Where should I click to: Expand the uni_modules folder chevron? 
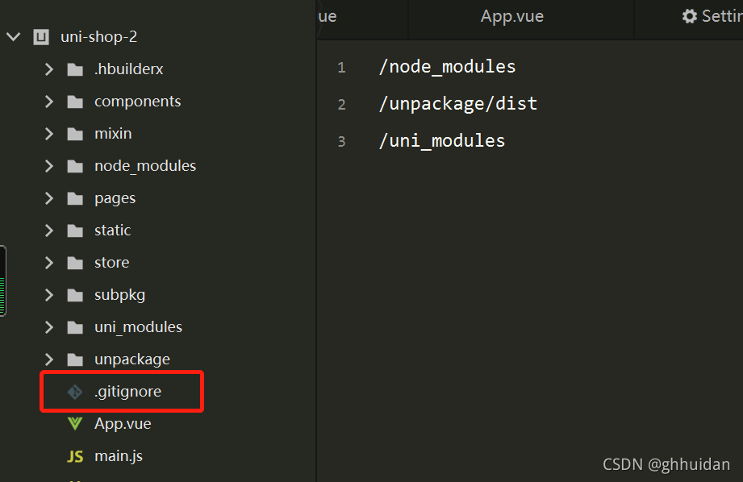click(48, 327)
